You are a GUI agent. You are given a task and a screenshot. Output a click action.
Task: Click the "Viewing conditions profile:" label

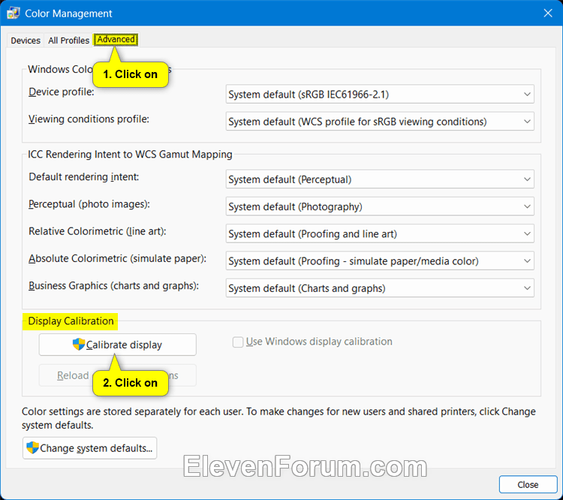(89, 119)
